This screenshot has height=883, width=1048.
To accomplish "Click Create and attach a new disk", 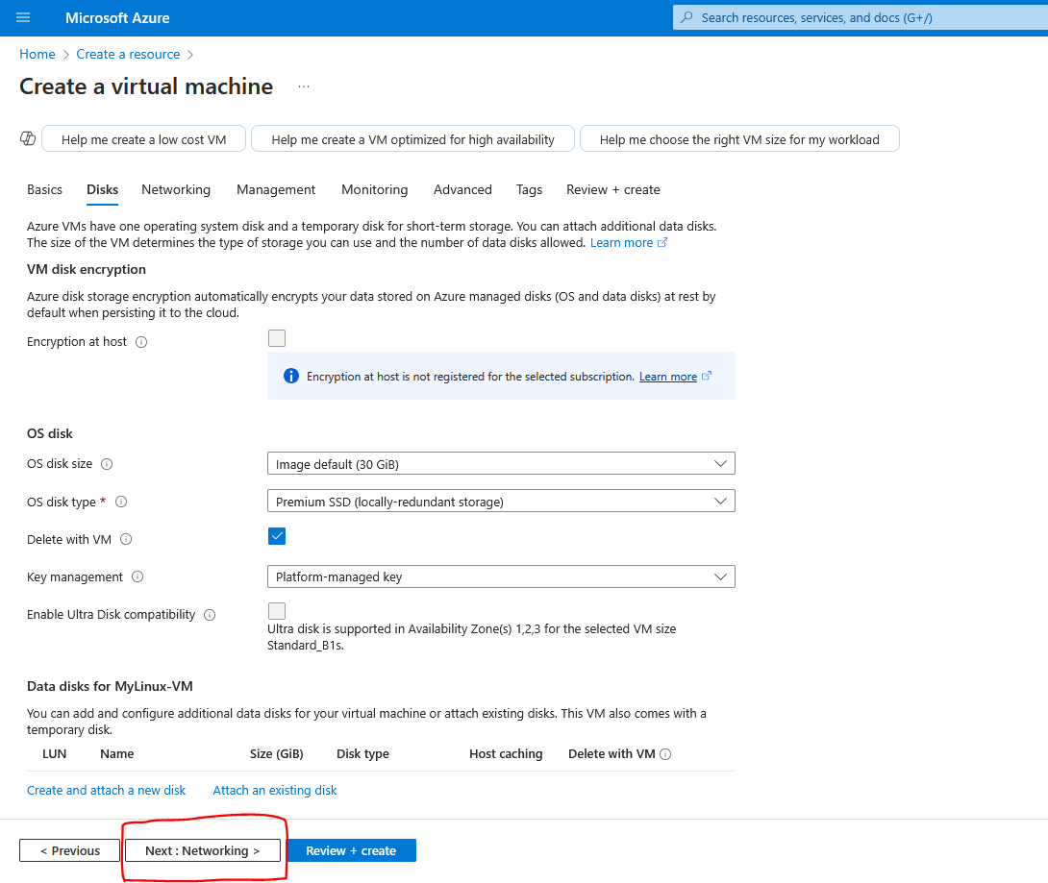I will (x=107, y=790).
